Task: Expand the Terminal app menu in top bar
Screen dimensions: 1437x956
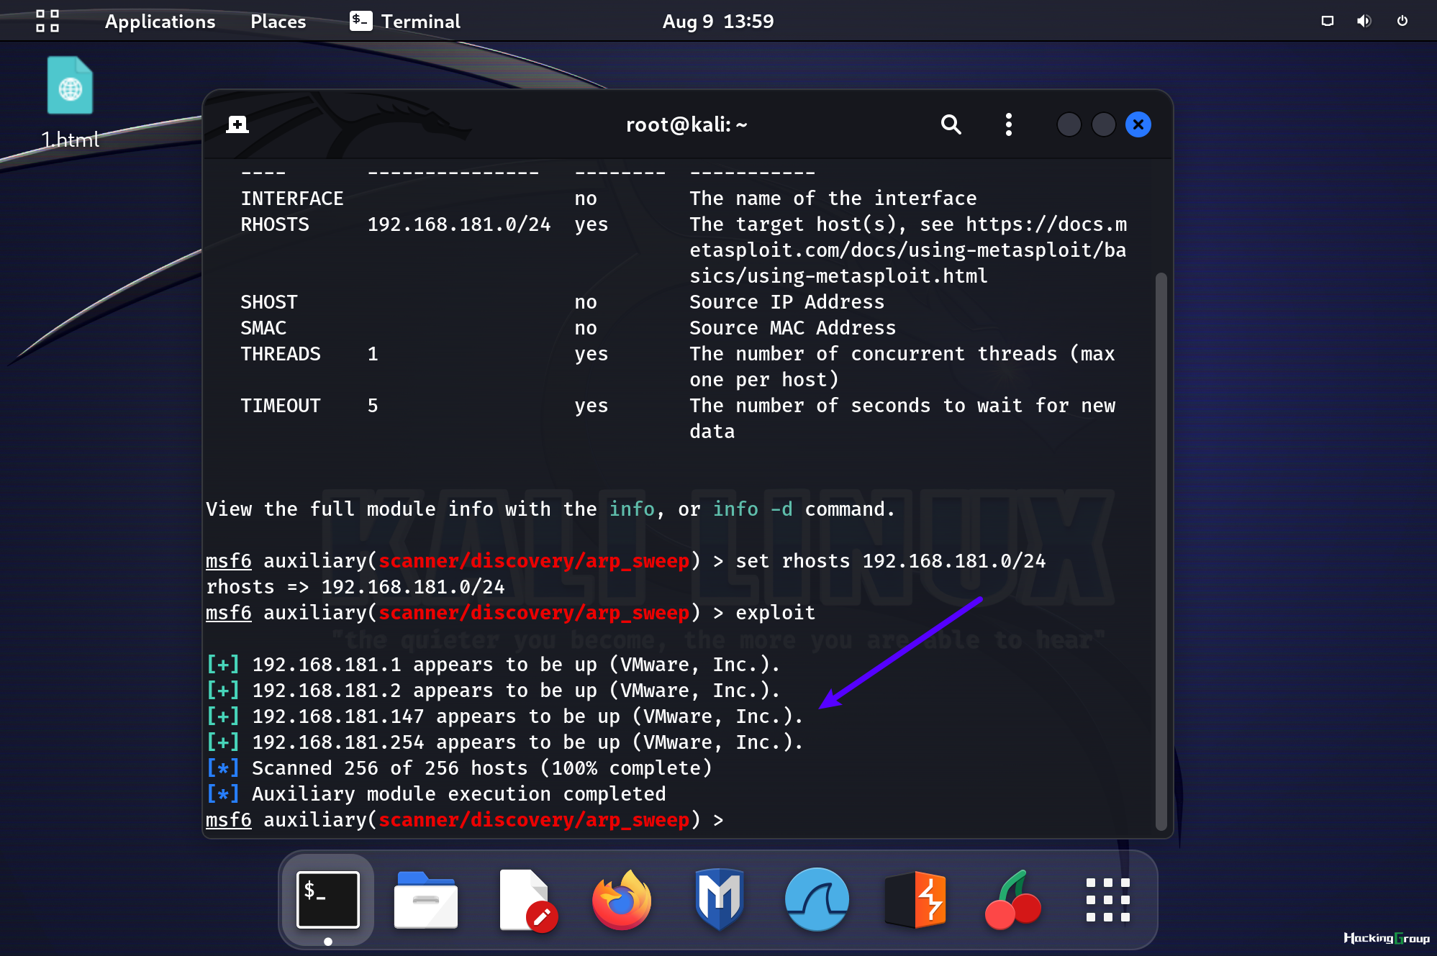Action: click(405, 21)
